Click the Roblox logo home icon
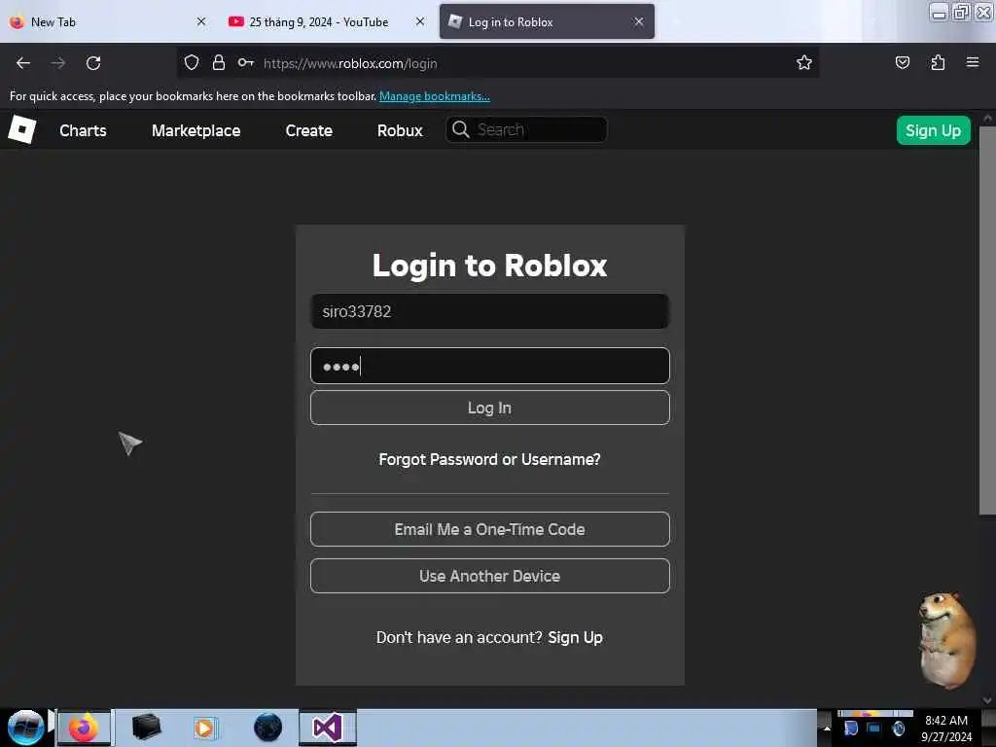The image size is (996, 747). coord(21,129)
